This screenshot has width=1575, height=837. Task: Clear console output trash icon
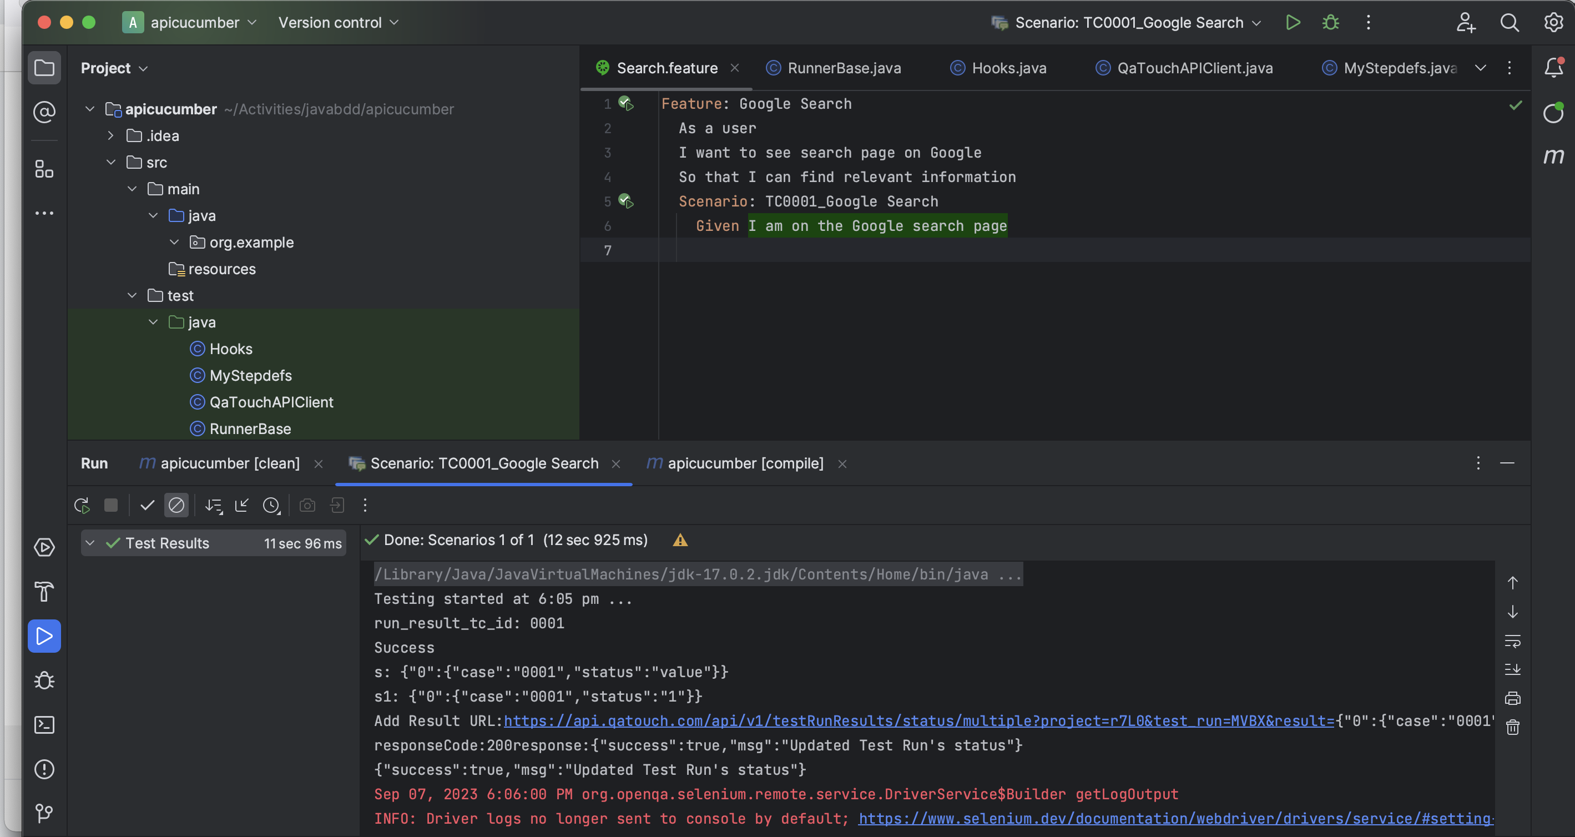1513,727
